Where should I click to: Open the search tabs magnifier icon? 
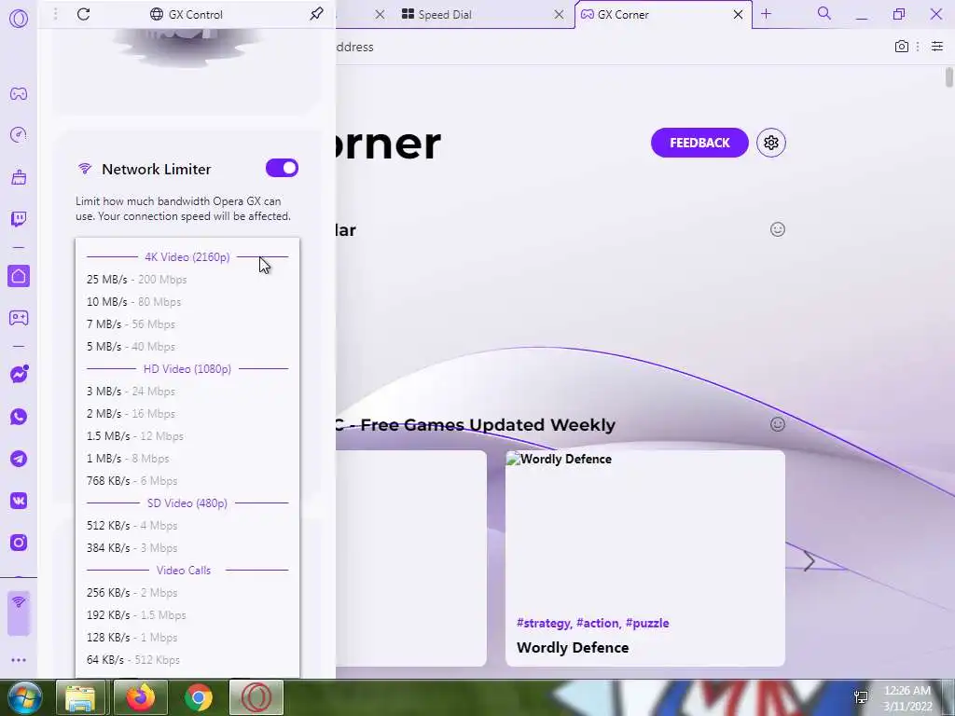click(x=824, y=13)
